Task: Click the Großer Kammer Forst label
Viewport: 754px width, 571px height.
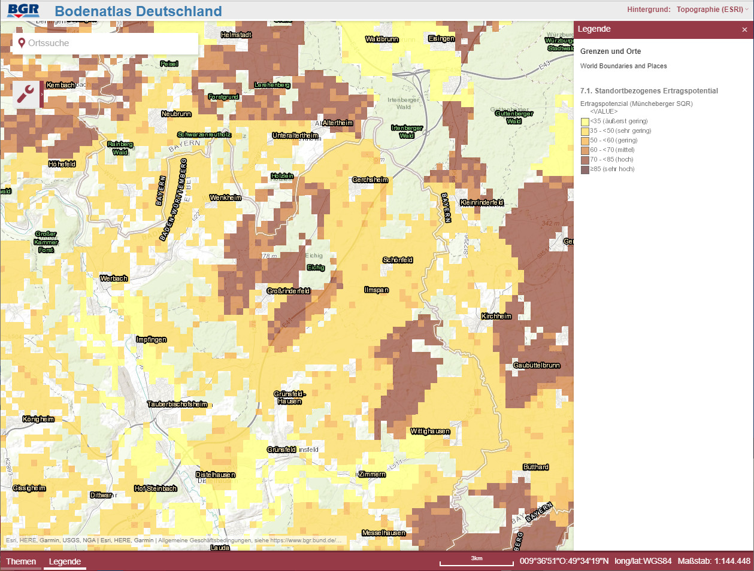Action: point(46,242)
